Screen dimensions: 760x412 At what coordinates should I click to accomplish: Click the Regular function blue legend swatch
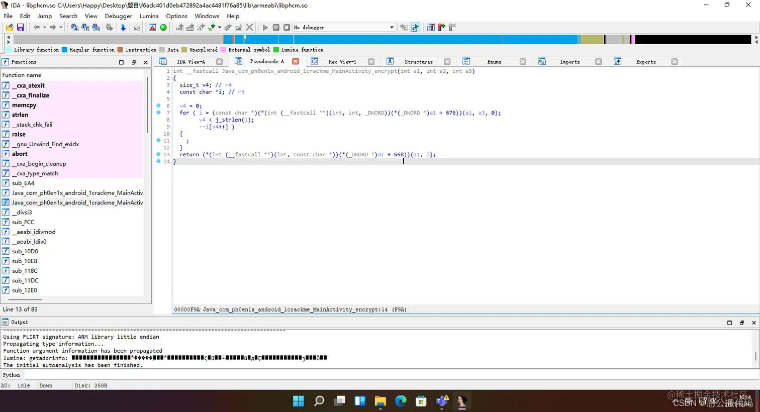(x=64, y=50)
